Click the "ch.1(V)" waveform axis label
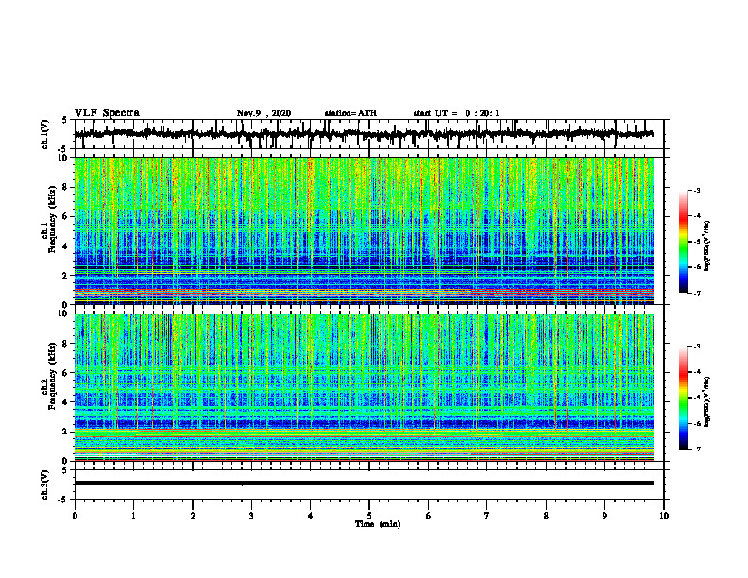748x578 pixels. tap(45, 134)
